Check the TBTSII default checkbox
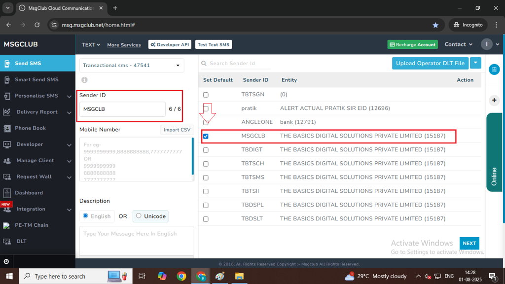This screenshot has width=505, height=284. pyautogui.click(x=206, y=192)
